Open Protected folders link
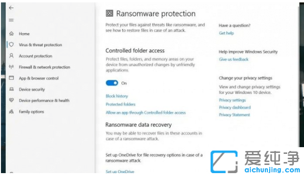Screen dimensions: 304x176 click(120, 104)
